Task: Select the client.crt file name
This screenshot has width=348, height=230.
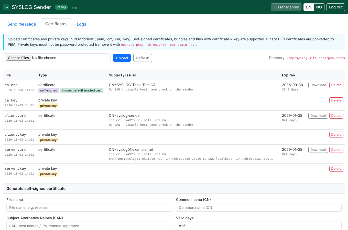Action: [15, 116]
